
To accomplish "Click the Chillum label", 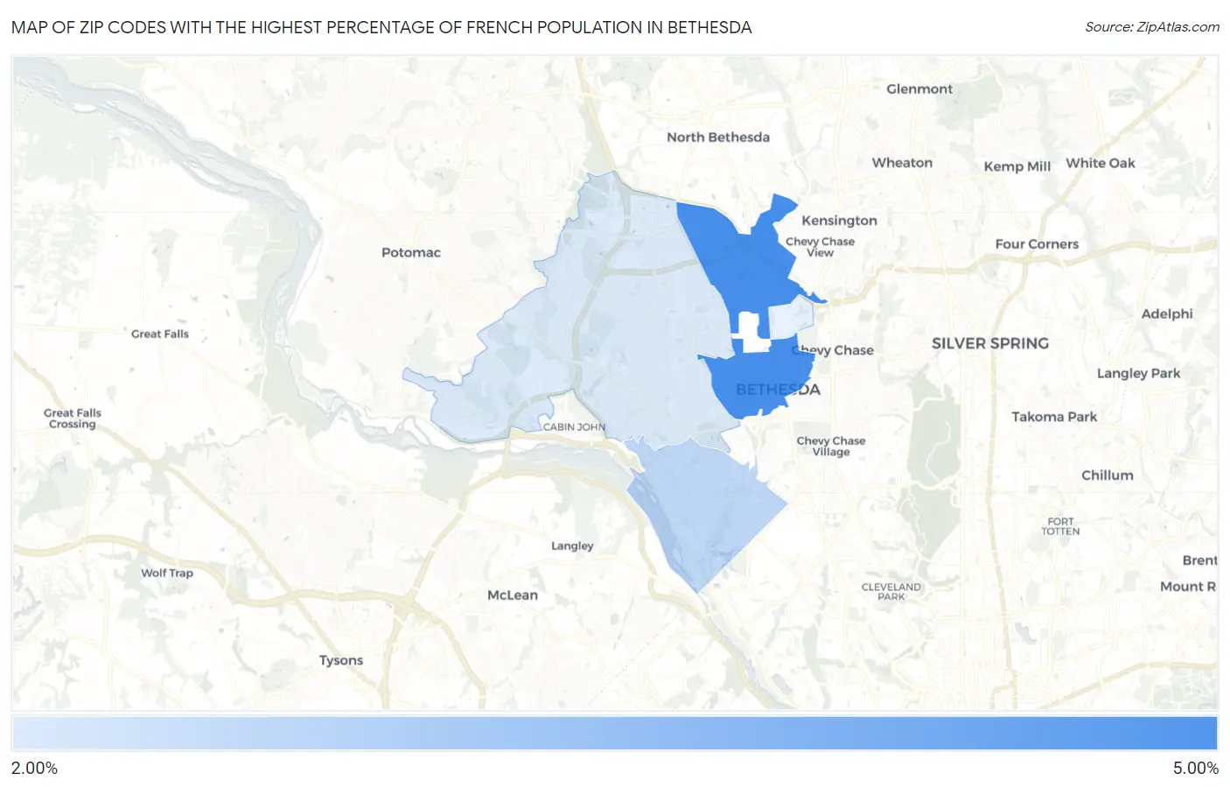I will (x=1108, y=475).
